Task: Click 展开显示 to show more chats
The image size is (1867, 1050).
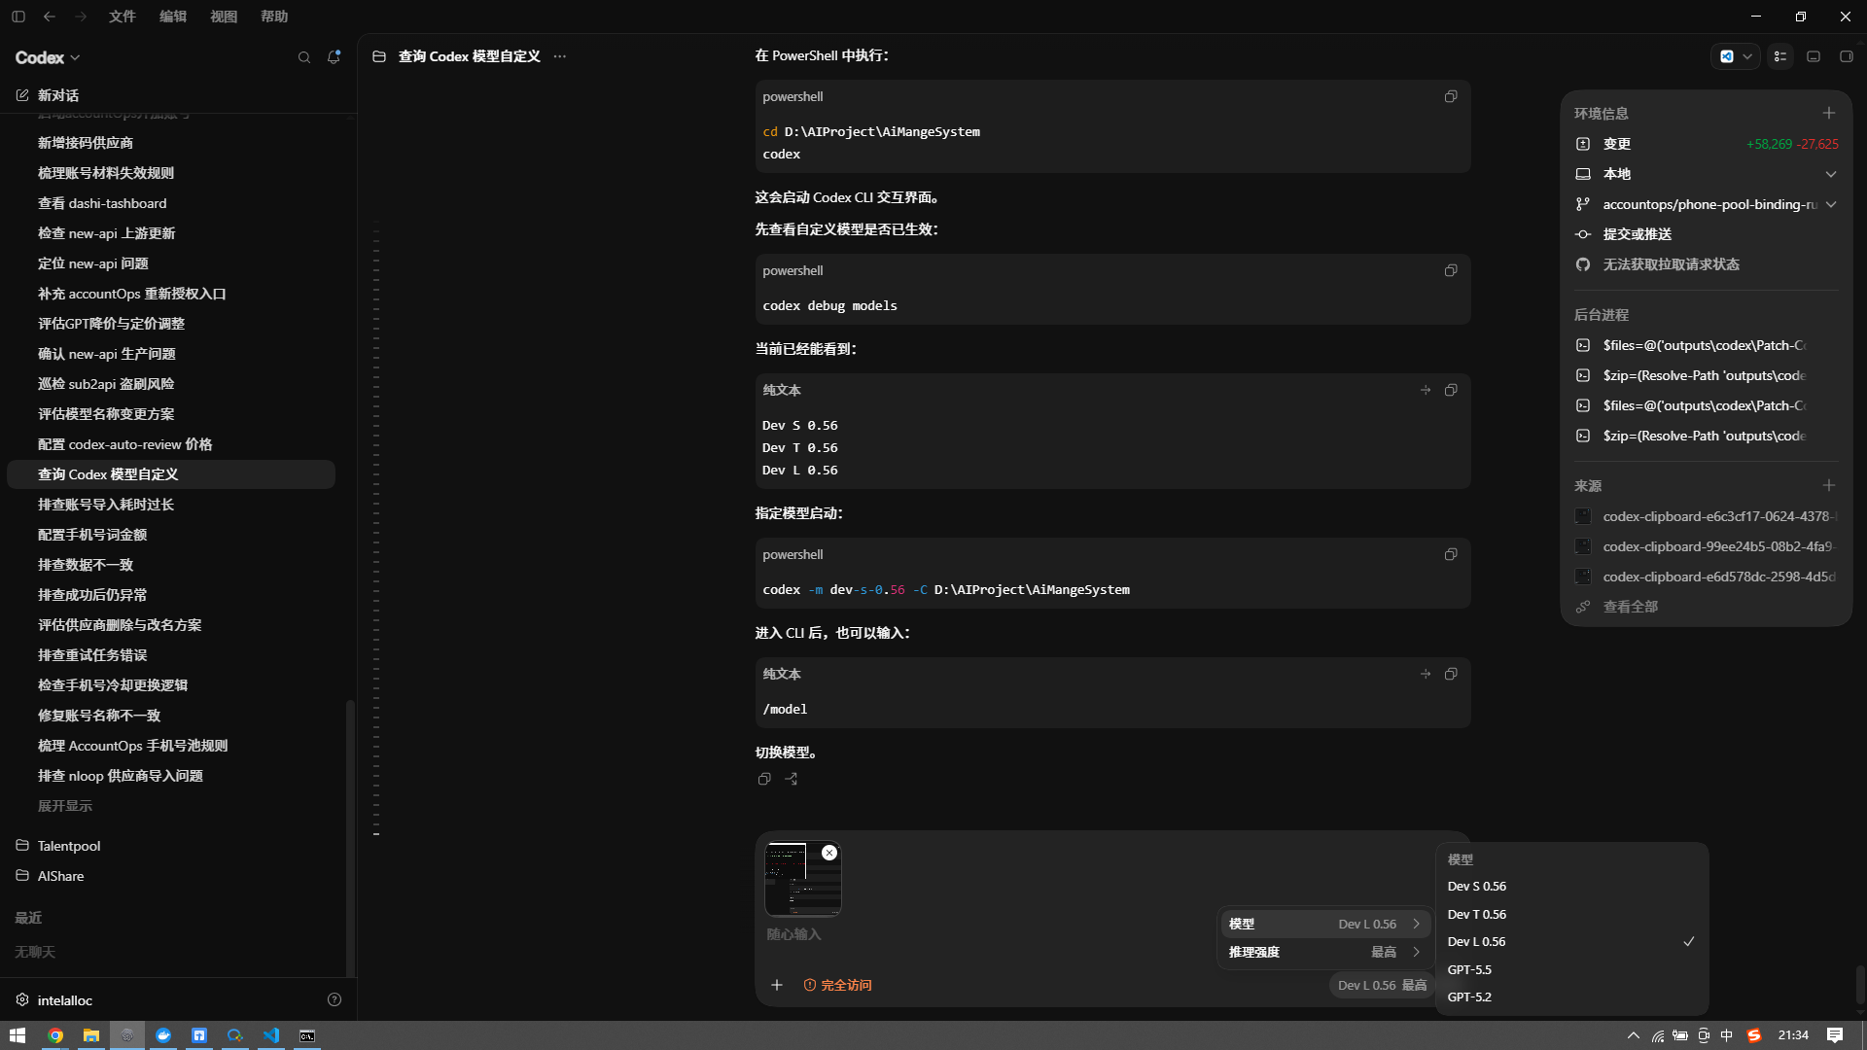Action: [x=65, y=806]
